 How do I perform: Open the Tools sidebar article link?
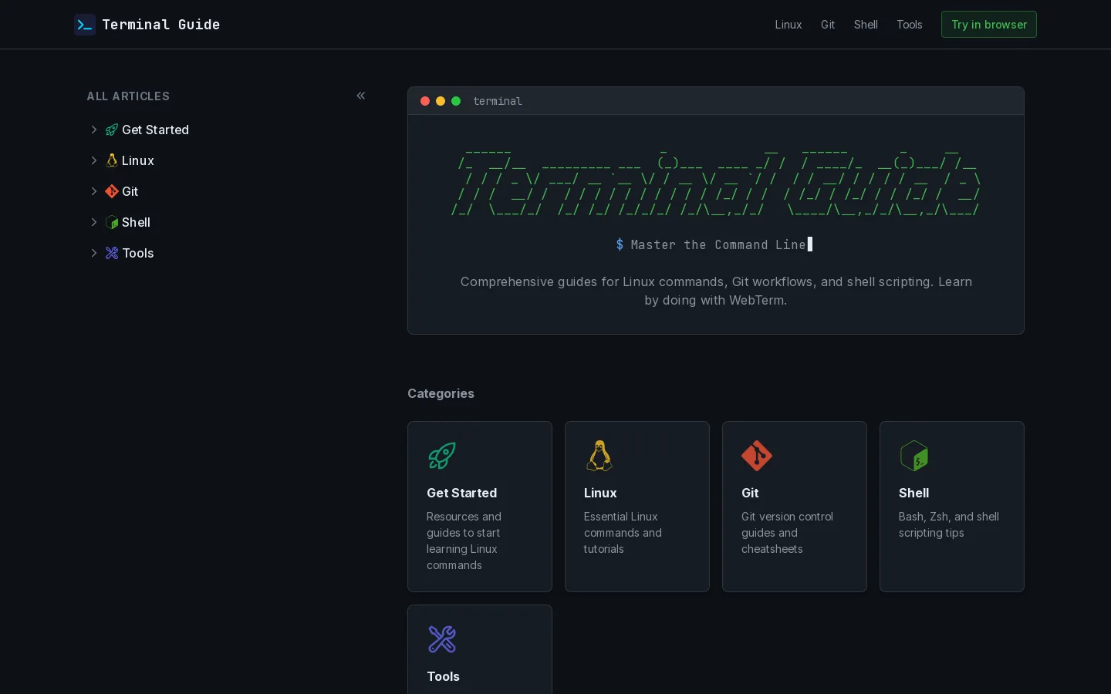click(x=138, y=253)
